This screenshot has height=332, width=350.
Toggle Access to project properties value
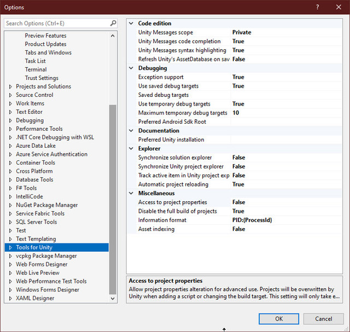coord(287,202)
